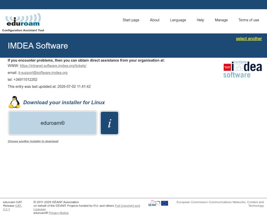Image resolution: width=267 pixels, height=218 pixels.
Task: Click the European Commission Communications Networks text
Action: click(x=220, y=204)
